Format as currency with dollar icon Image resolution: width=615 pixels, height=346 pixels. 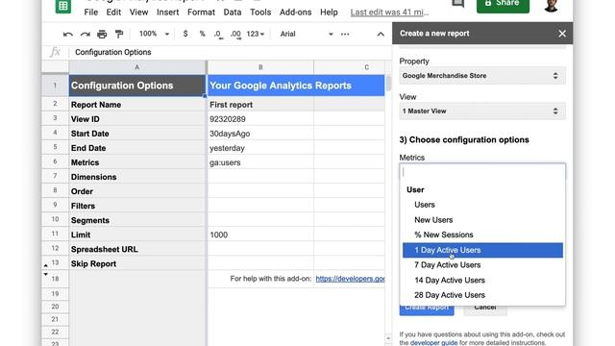(185, 34)
